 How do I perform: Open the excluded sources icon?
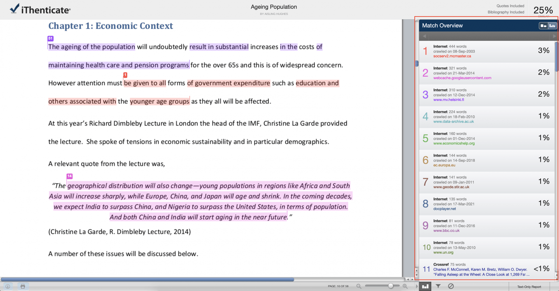tap(451, 286)
